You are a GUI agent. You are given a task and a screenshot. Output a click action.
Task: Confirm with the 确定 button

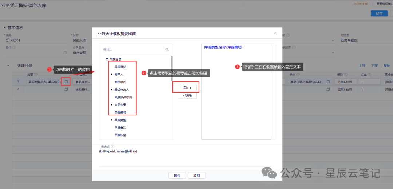[177, 176]
